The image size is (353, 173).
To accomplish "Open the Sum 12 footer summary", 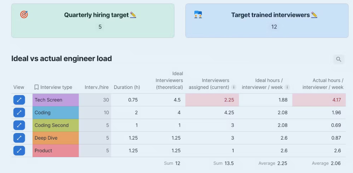I will (x=172, y=163).
